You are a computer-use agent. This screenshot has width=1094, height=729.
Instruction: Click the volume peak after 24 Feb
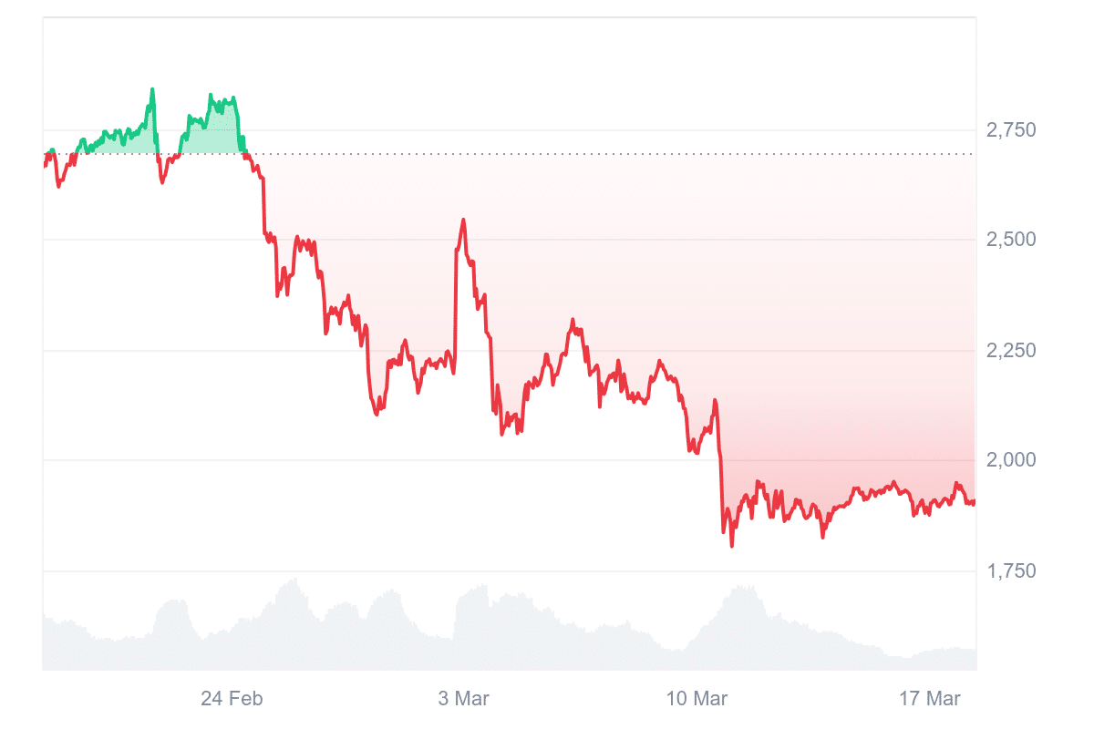click(x=294, y=580)
